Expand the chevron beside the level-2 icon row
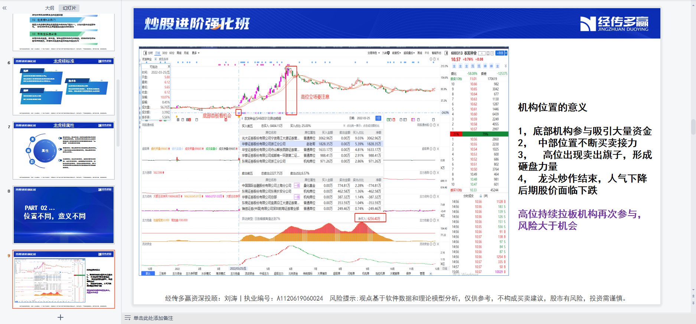This screenshot has width=696, height=324. (506, 66)
